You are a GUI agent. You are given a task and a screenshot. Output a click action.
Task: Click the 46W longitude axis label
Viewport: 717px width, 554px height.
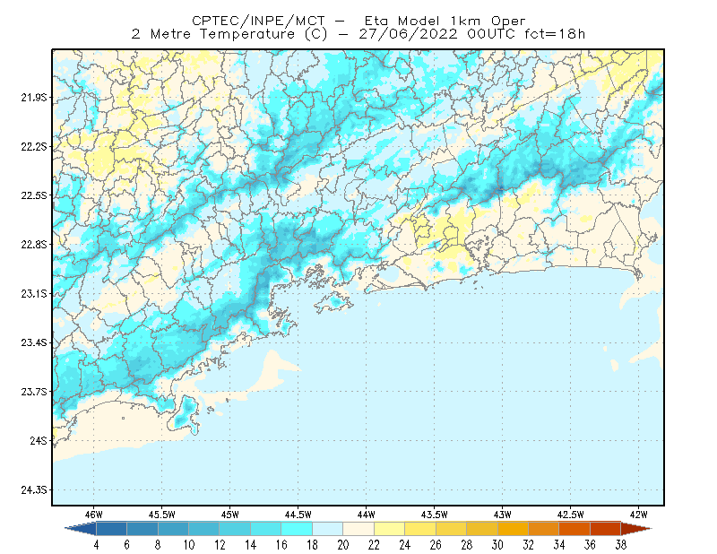[94, 515]
